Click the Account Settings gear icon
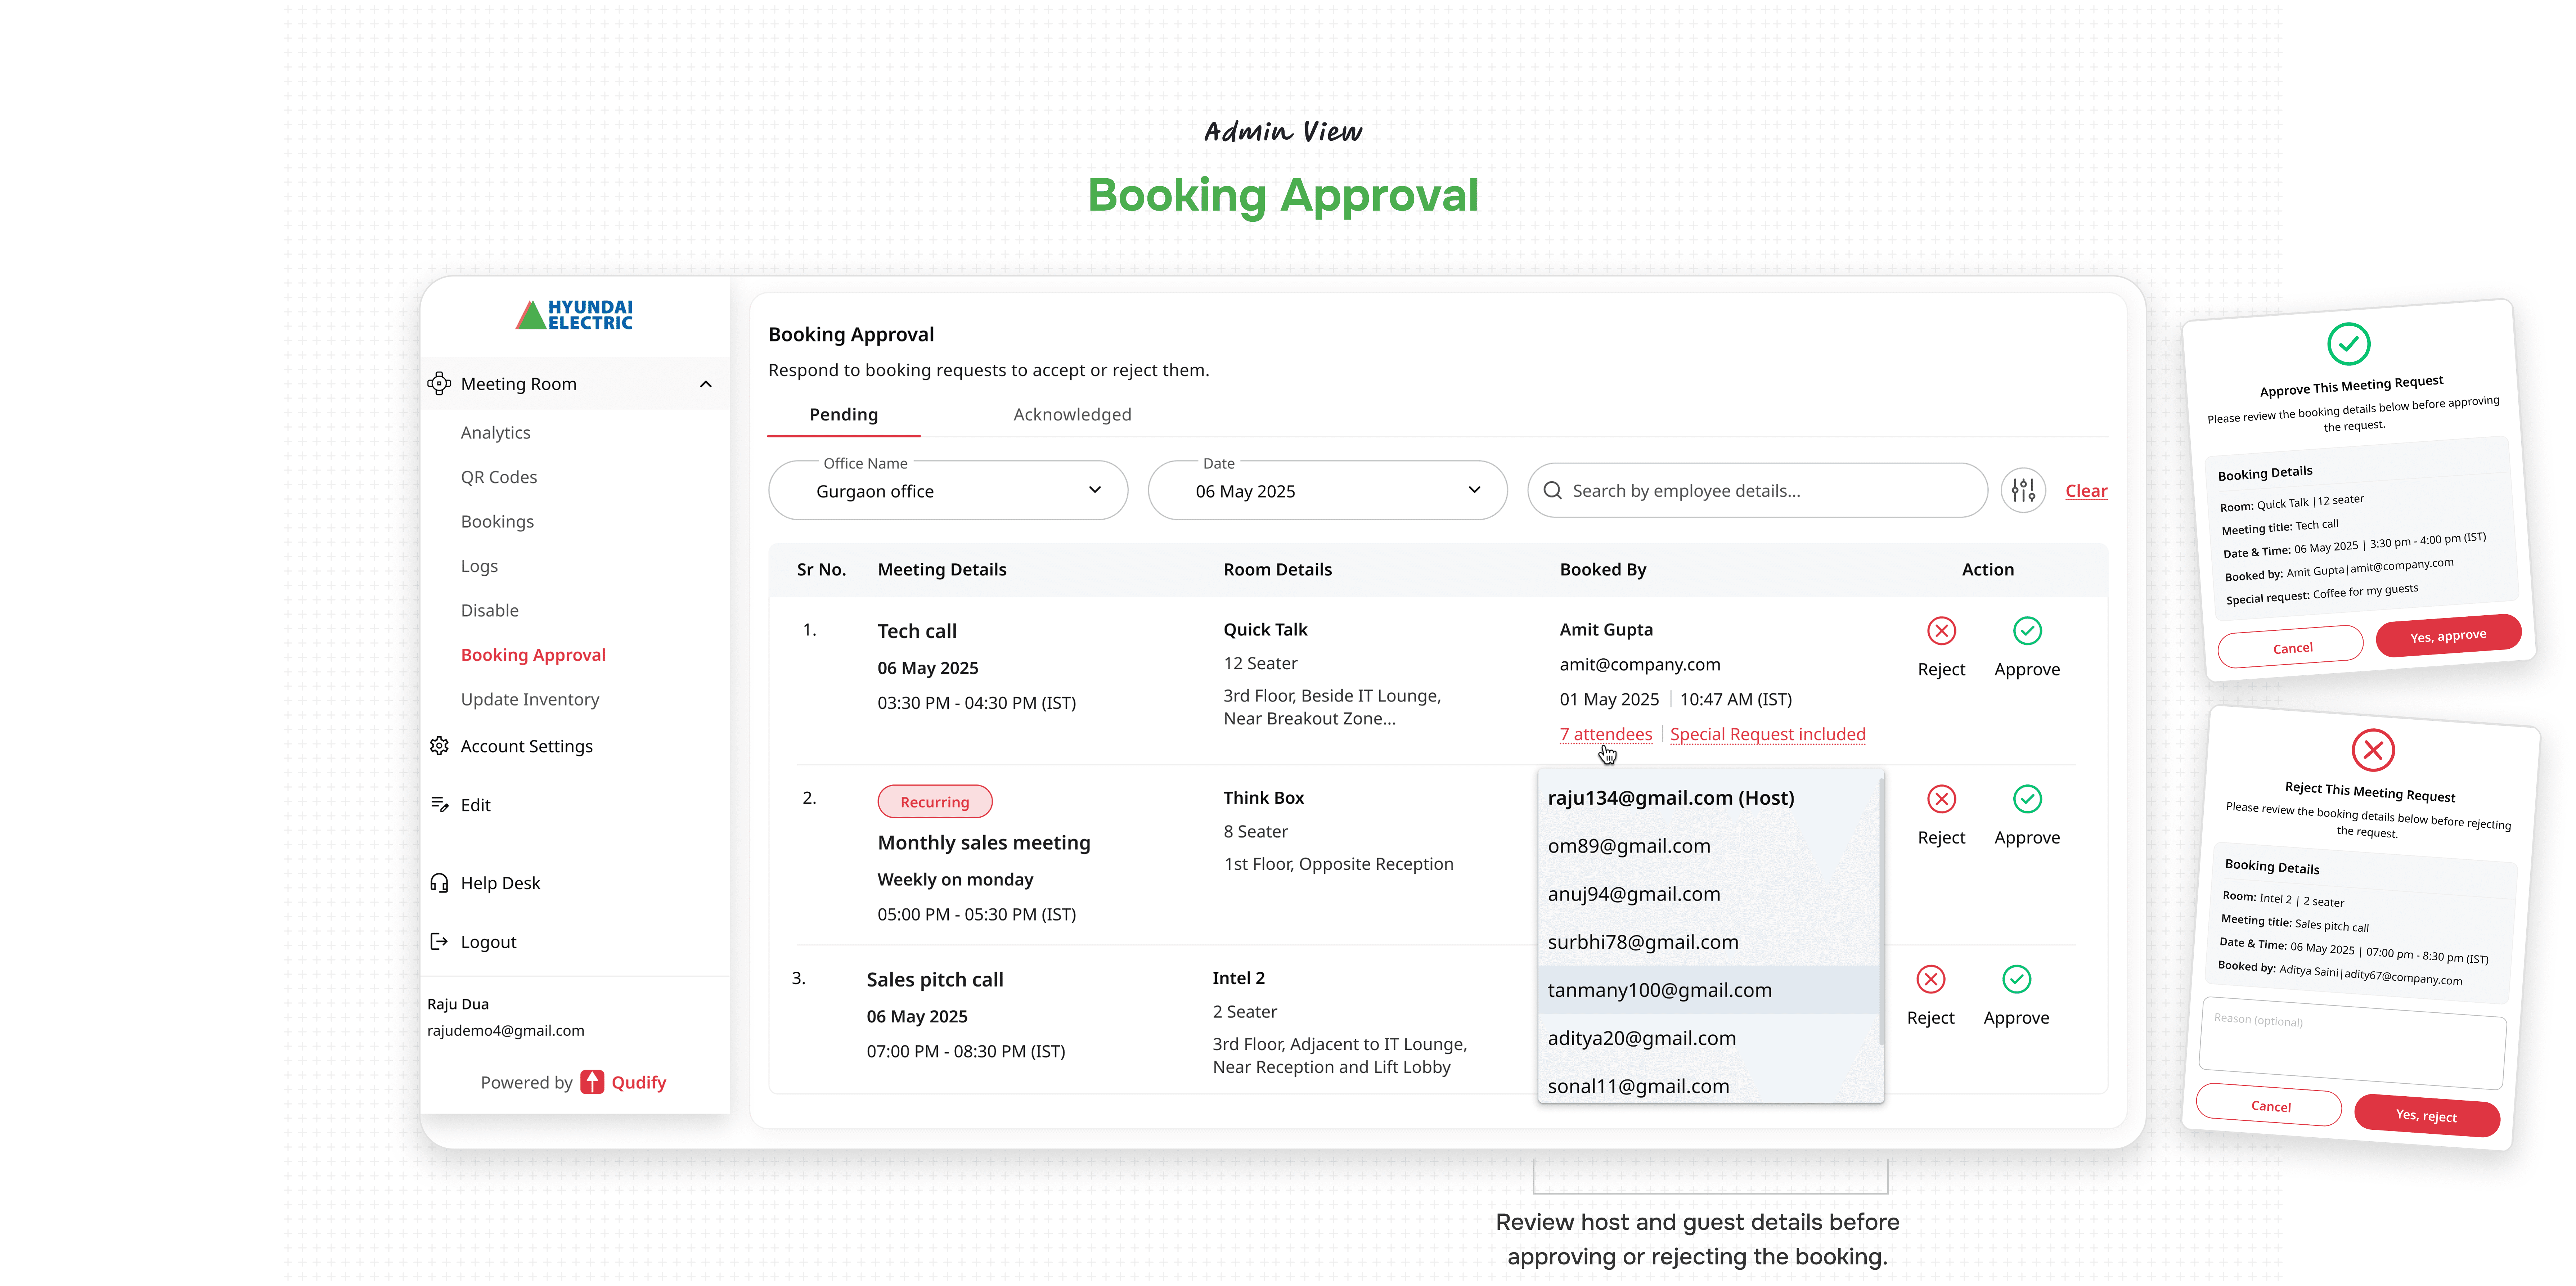Image resolution: width=2576 pixels, height=1286 pixels. [439, 746]
